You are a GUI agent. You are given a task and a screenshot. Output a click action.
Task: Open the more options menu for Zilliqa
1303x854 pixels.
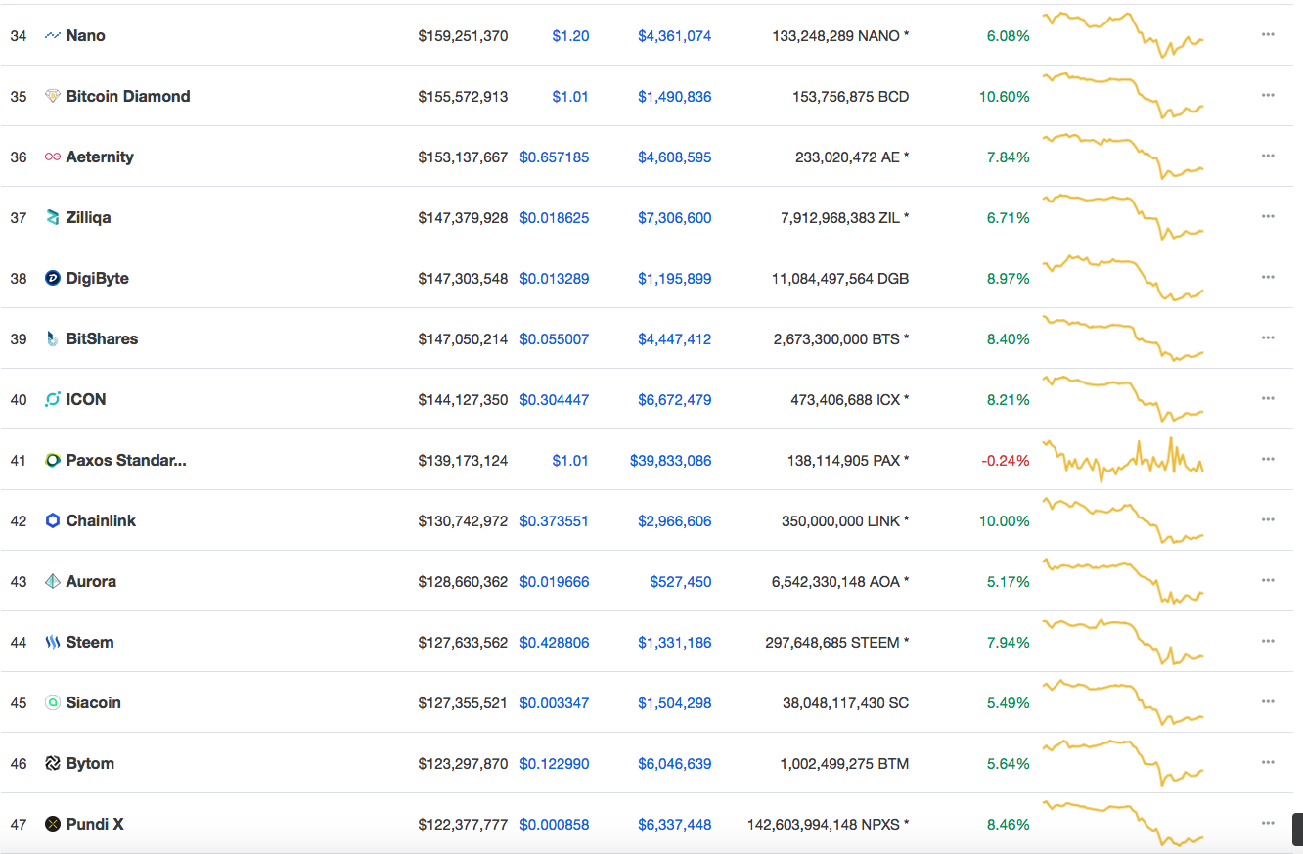[x=1268, y=216]
